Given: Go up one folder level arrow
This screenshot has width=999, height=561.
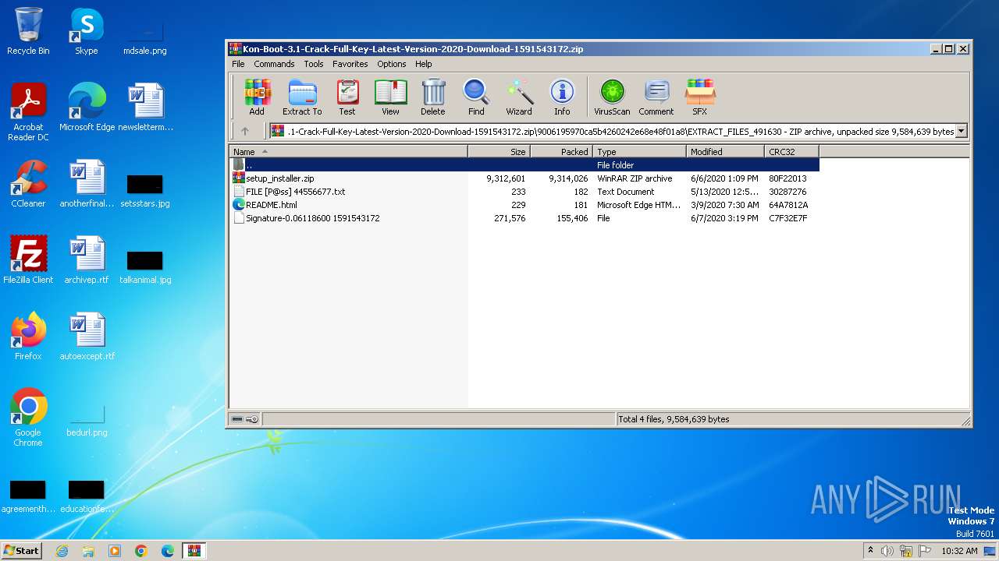Looking at the screenshot, I should (x=244, y=131).
